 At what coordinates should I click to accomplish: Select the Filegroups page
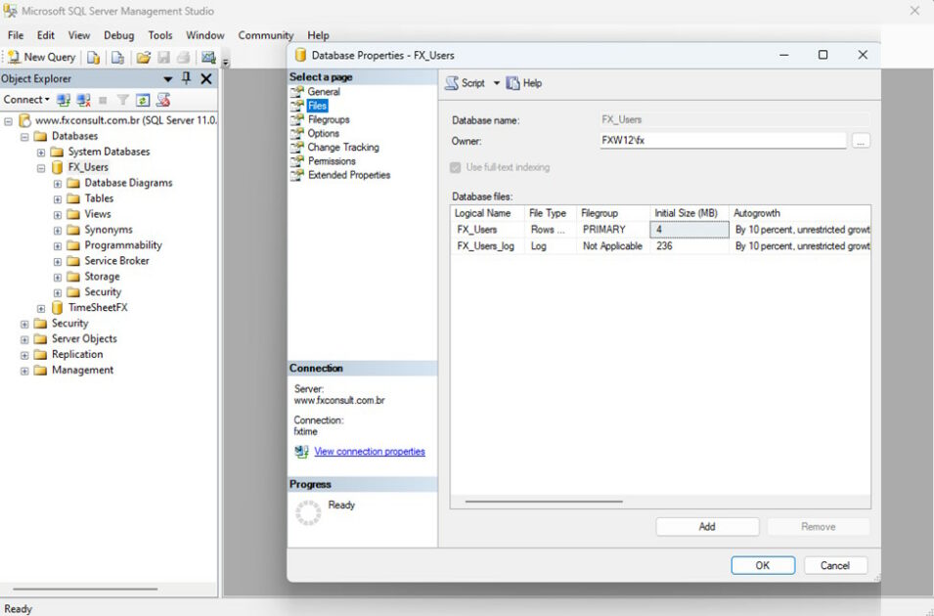pyautogui.click(x=329, y=119)
